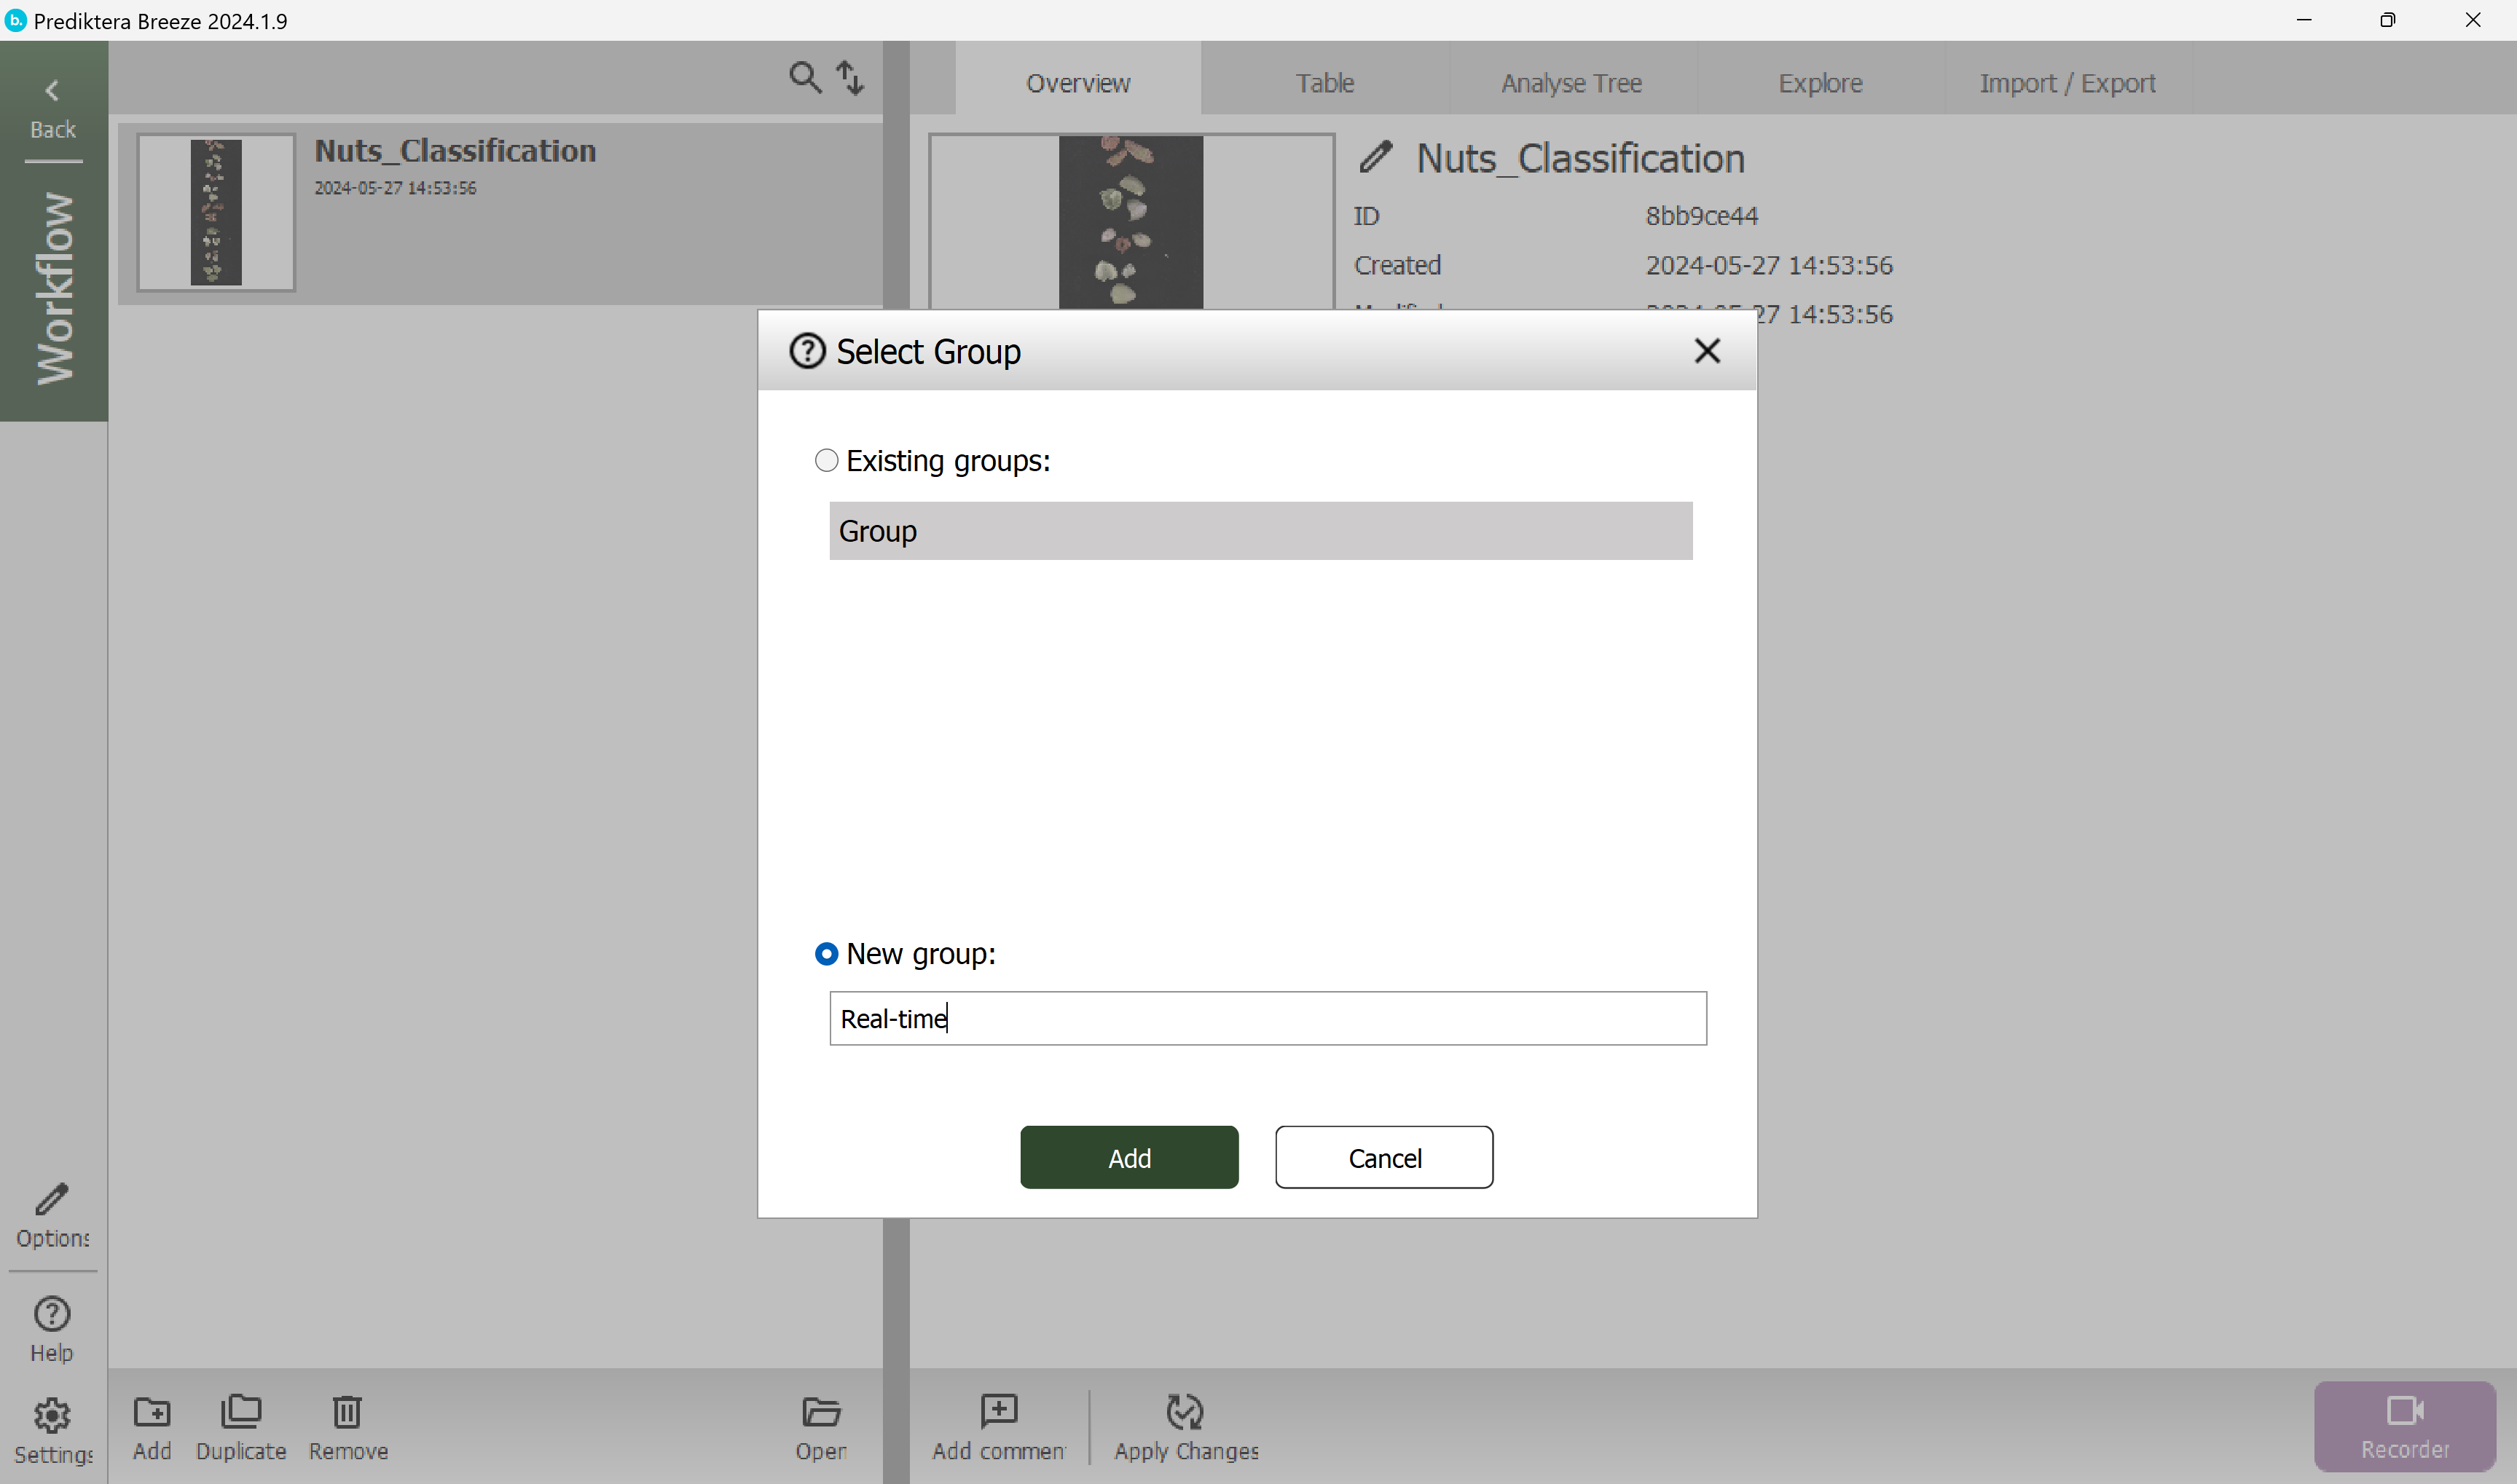The image size is (2517, 1484).
Task: Click the Help question mark icon
Action: (52, 1314)
